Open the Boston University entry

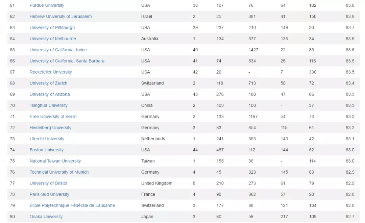click(x=47, y=150)
